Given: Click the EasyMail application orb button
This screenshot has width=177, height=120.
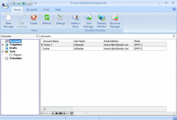Looking at the screenshot, I should [5, 5].
